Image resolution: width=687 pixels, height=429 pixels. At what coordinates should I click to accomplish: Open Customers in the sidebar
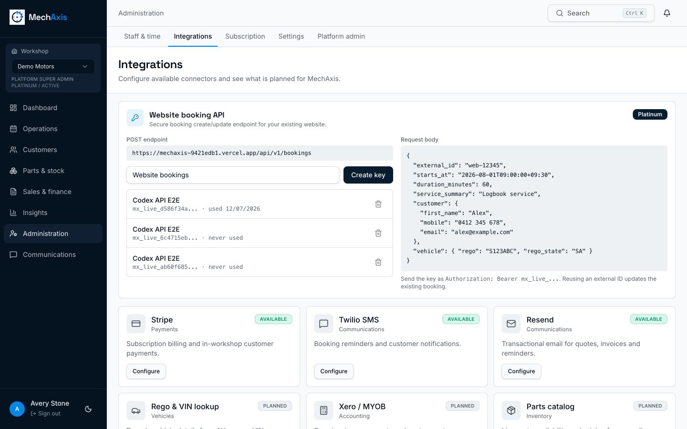(x=53, y=150)
